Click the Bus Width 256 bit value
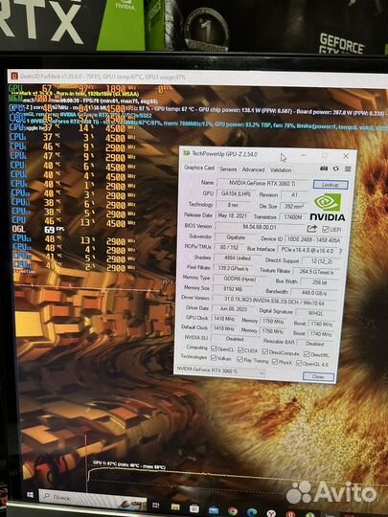The image size is (388, 517). (x=319, y=282)
